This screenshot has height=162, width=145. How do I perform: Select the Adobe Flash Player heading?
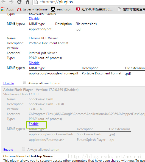coord(18,90)
